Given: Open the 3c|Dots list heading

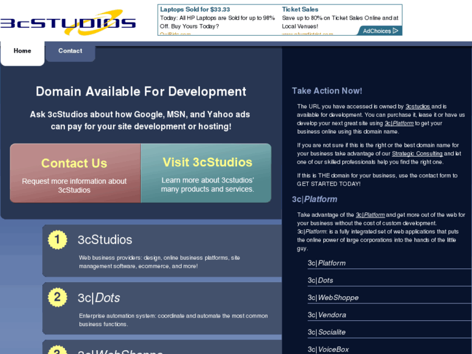Looking at the screenshot, I should tap(99, 297).
